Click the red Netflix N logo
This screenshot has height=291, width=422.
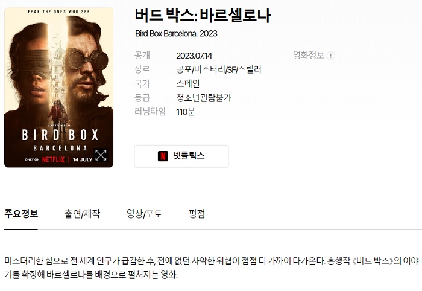tap(163, 156)
